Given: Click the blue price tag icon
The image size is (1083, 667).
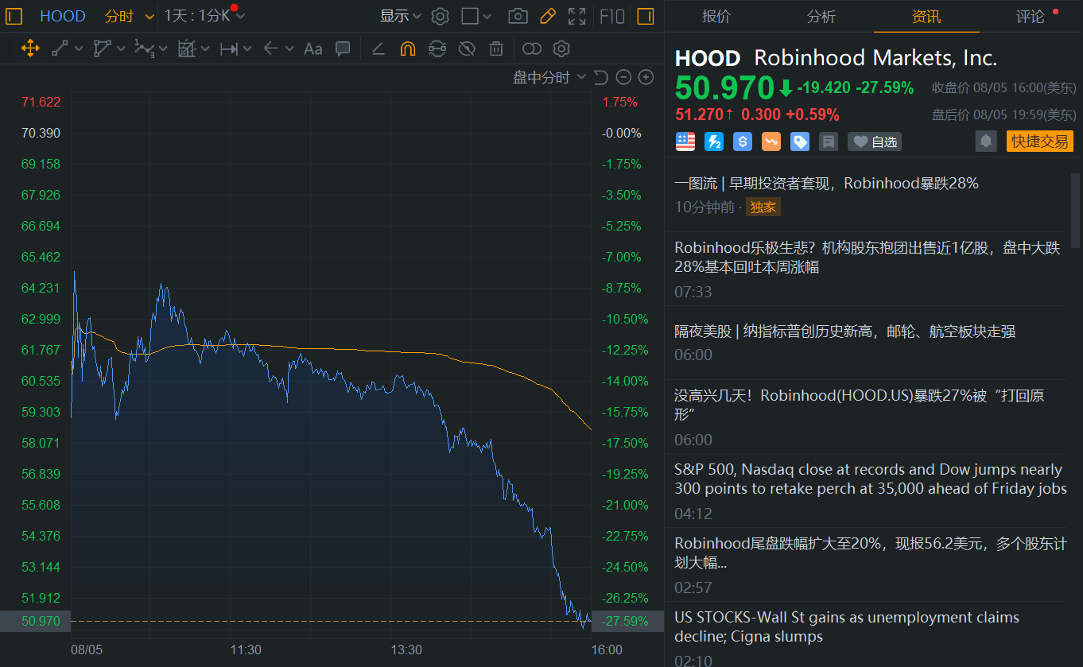Looking at the screenshot, I should pyautogui.click(x=800, y=142).
